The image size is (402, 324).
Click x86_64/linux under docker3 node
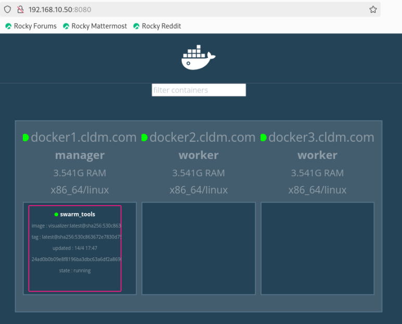coord(317,190)
